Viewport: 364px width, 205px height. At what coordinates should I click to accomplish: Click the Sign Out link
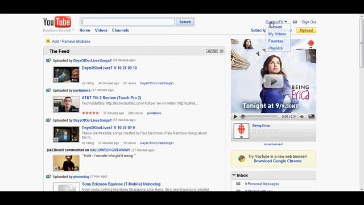309,22
